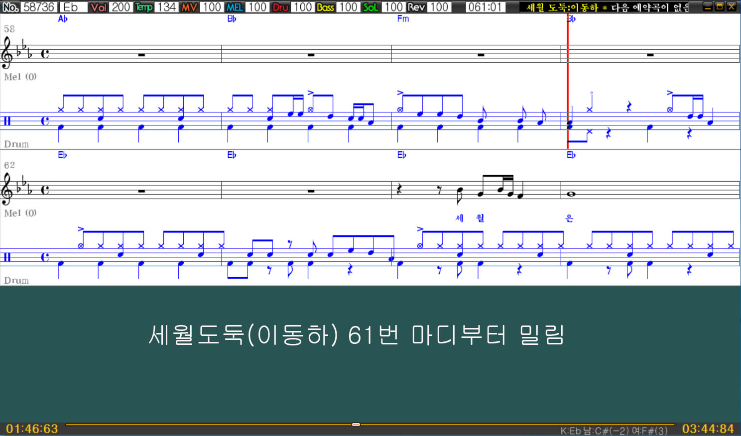Close the score viewer window
The height and width of the screenshot is (436, 741).
click(732, 7)
